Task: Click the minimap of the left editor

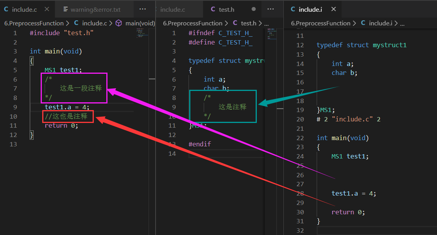Action: pyautogui.click(x=142, y=33)
